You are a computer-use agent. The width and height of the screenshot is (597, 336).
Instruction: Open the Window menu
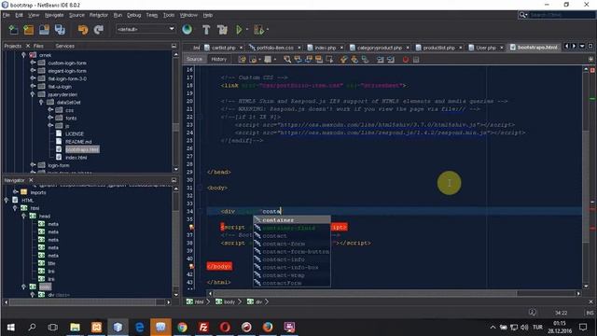click(x=188, y=15)
